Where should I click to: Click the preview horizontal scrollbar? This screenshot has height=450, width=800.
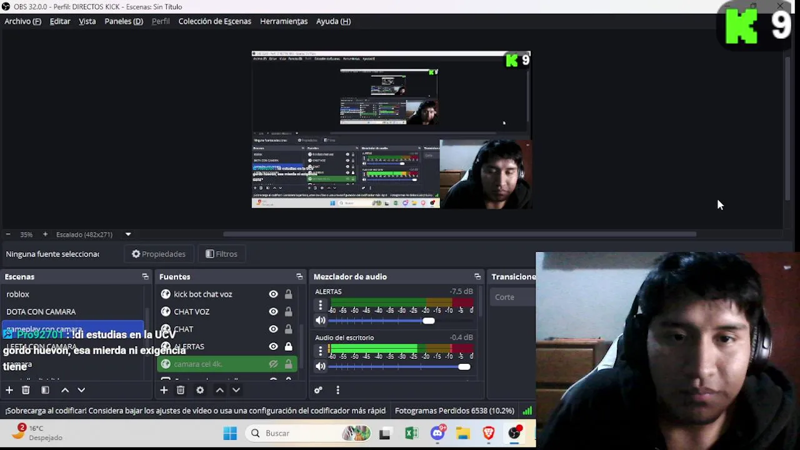tap(459, 234)
